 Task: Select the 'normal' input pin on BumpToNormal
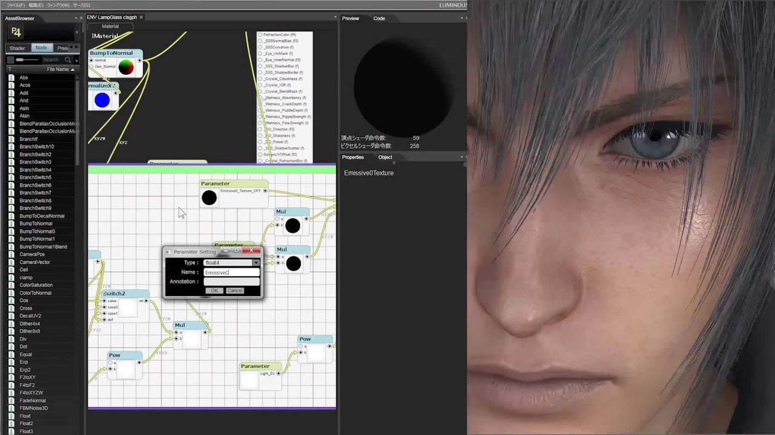(91, 60)
